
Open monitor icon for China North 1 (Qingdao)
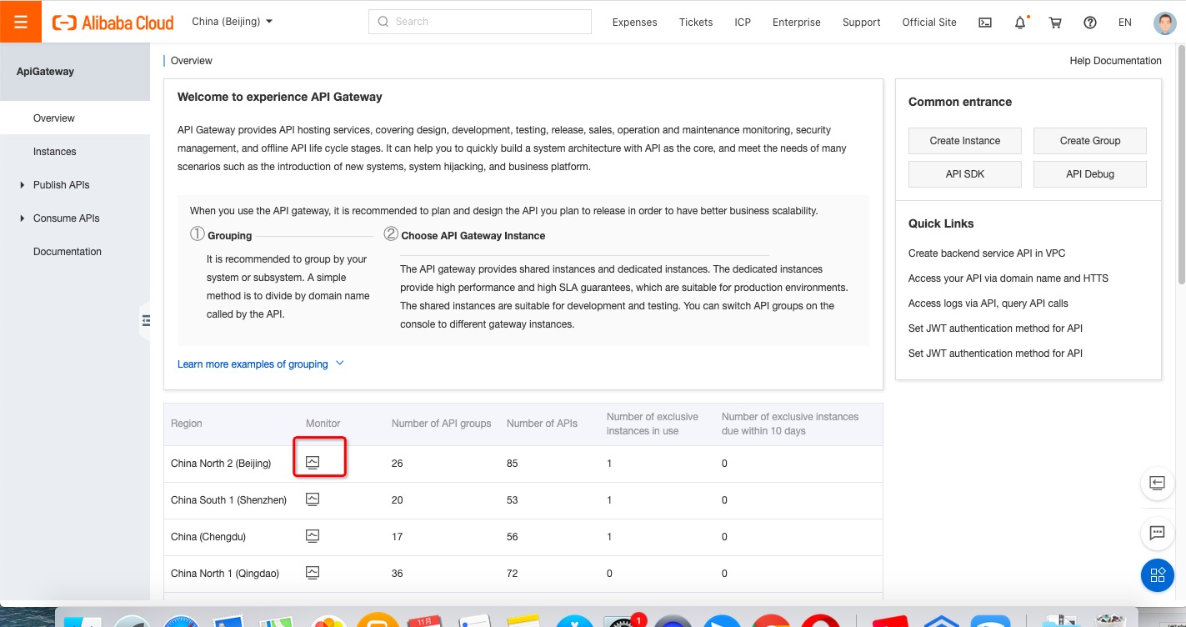point(313,573)
